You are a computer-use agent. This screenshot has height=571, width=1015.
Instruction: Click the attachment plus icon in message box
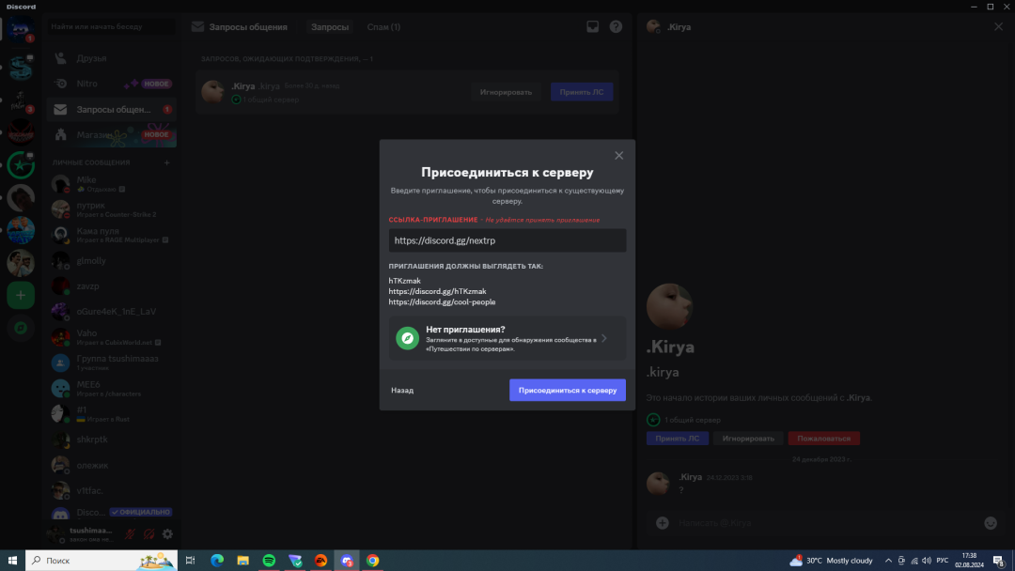(x=663, y=522)
